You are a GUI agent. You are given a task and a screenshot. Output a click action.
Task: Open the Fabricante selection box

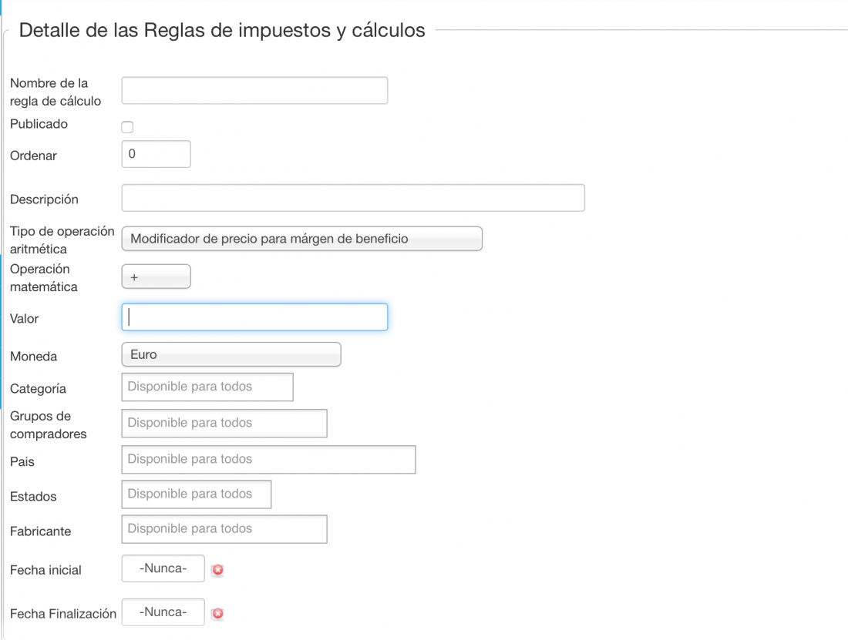tap(224, 529)
